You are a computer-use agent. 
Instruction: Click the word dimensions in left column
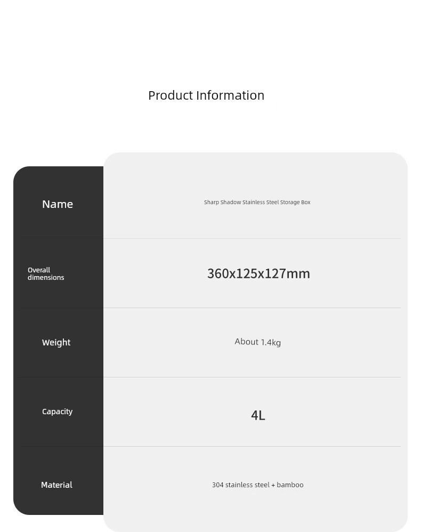point(46,278)
